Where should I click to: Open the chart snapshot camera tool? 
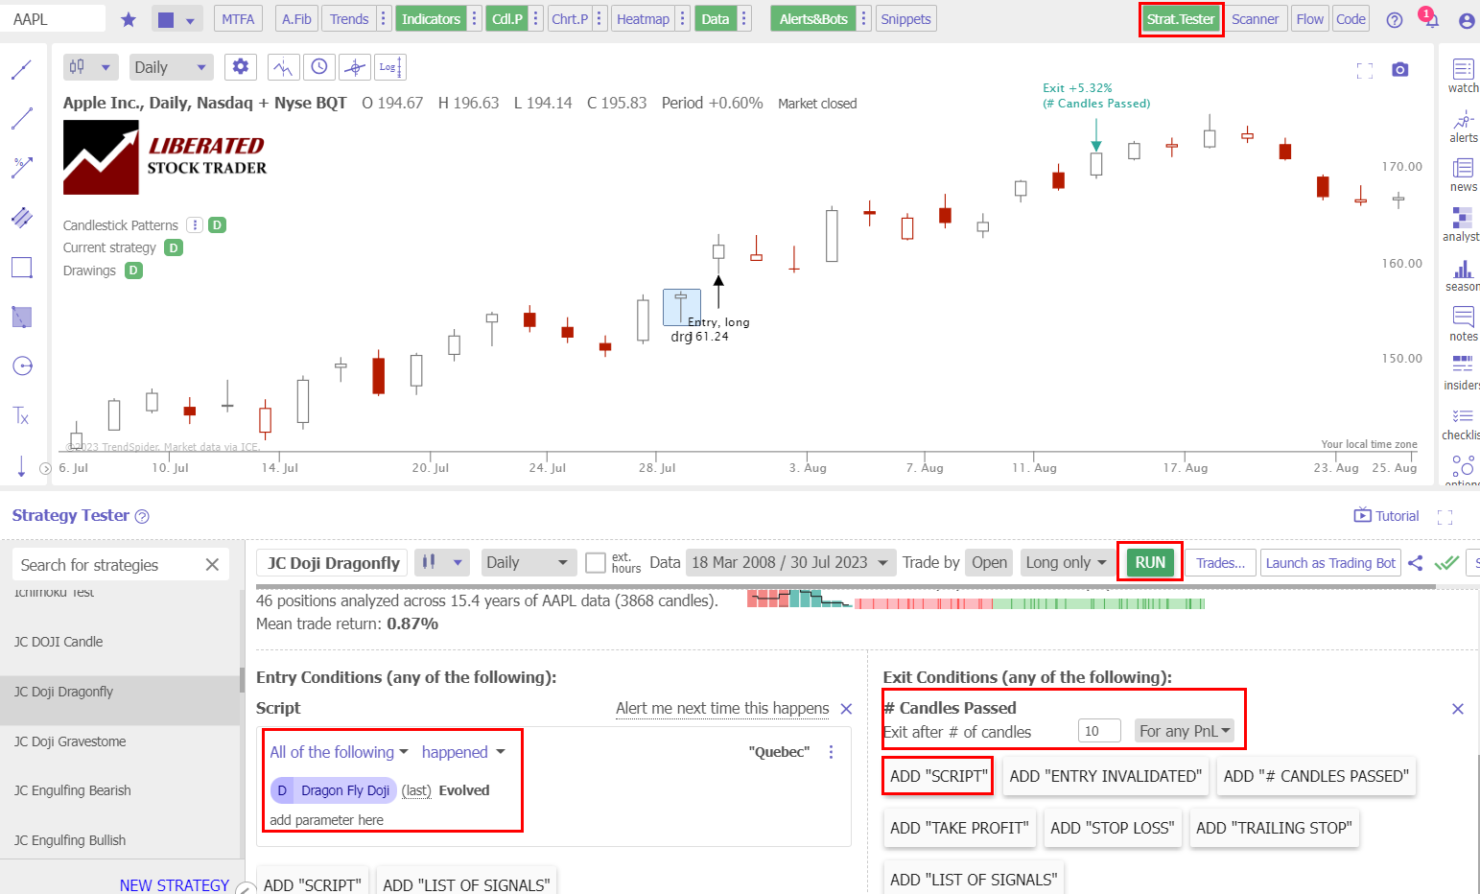[1399, 69]
